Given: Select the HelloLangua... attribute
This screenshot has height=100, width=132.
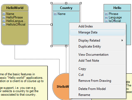Looking at the screenshot, I should coord(16,21).
